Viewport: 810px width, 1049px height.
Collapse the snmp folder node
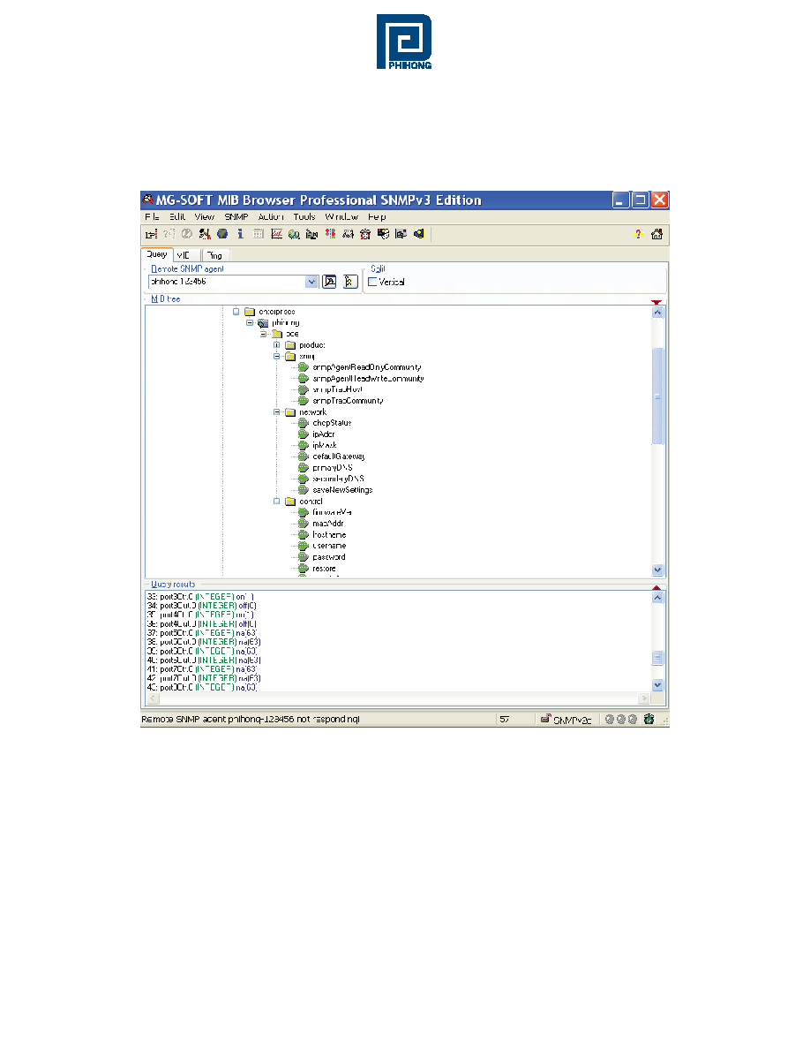[x=277, y=357]
